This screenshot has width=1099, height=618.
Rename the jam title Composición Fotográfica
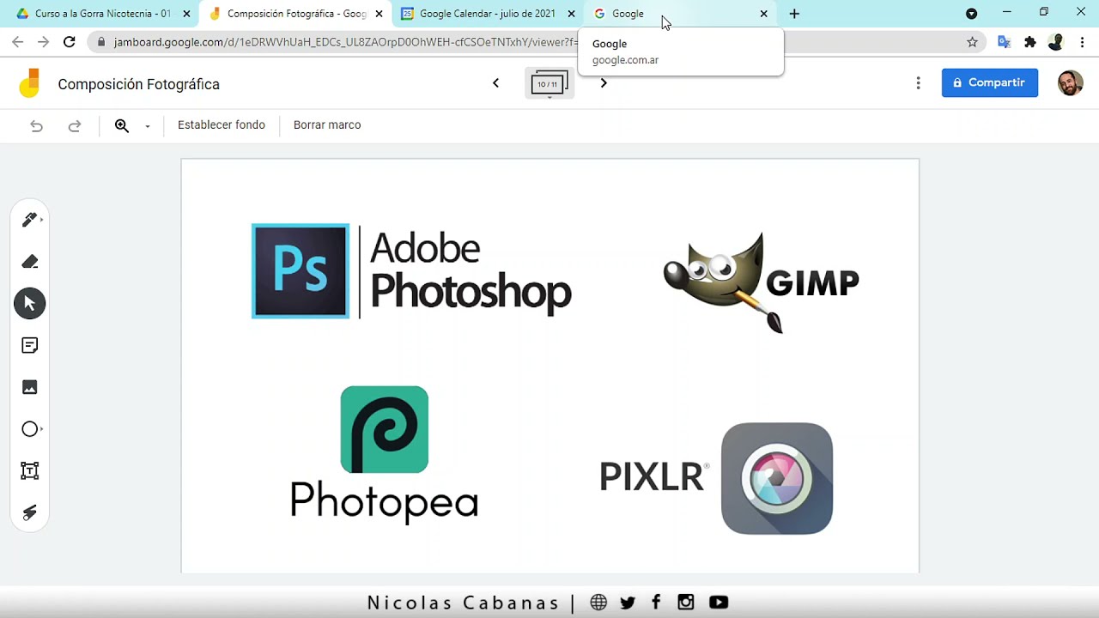pyautogui.click(x=139, y=84)
